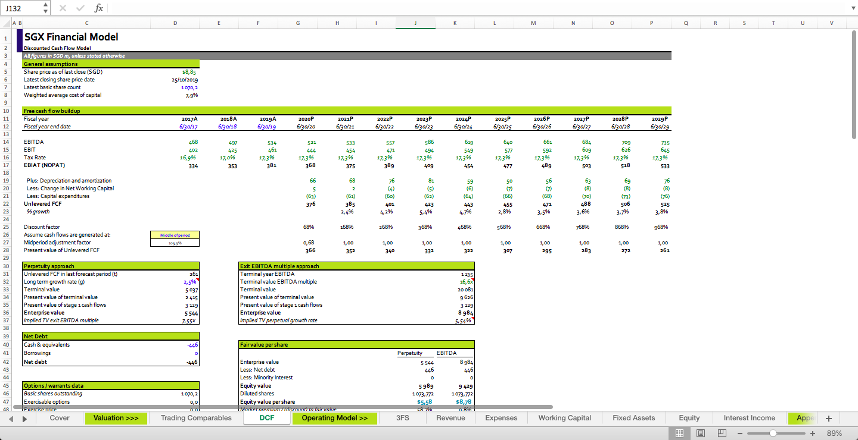The height and width of the screenshot is (440, 858).
Task: Click the Free cash flow buildup header
Action: [x=347, y=111]
